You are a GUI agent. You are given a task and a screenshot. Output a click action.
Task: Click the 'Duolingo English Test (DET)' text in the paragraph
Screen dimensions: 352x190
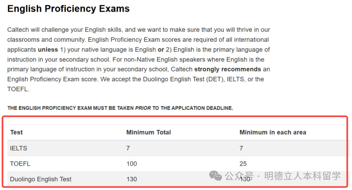point(184,79)
